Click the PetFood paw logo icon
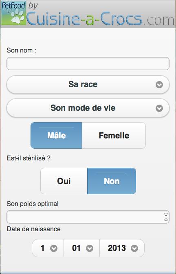The width and height of the screenshot is (176, 274). coord(13,13)
